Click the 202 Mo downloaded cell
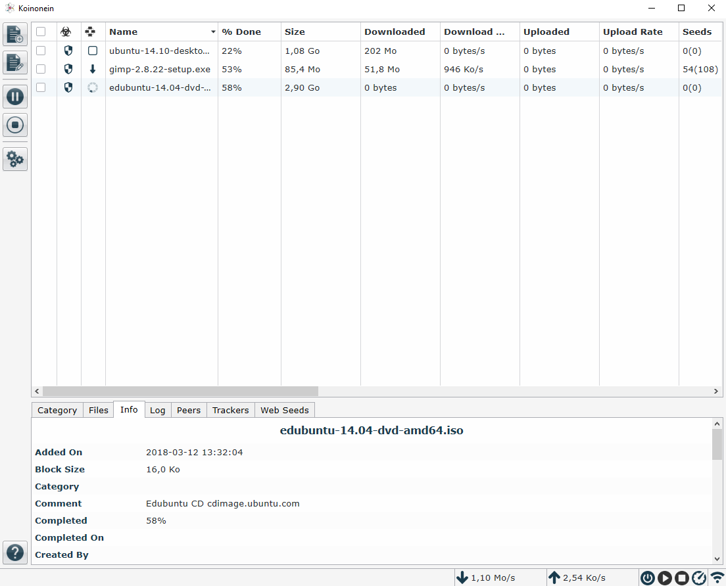This screenshot has height=586, width=726. [x=380, y=51]
